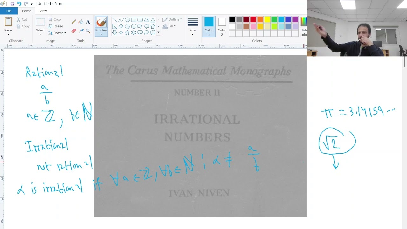Choose the Curve shape
The width and height of the screenshot is (407, 229).
(121, 20)
